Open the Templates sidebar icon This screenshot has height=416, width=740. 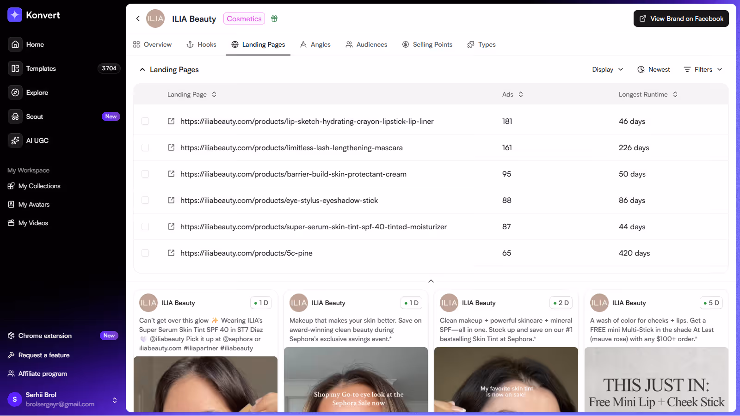15,68
